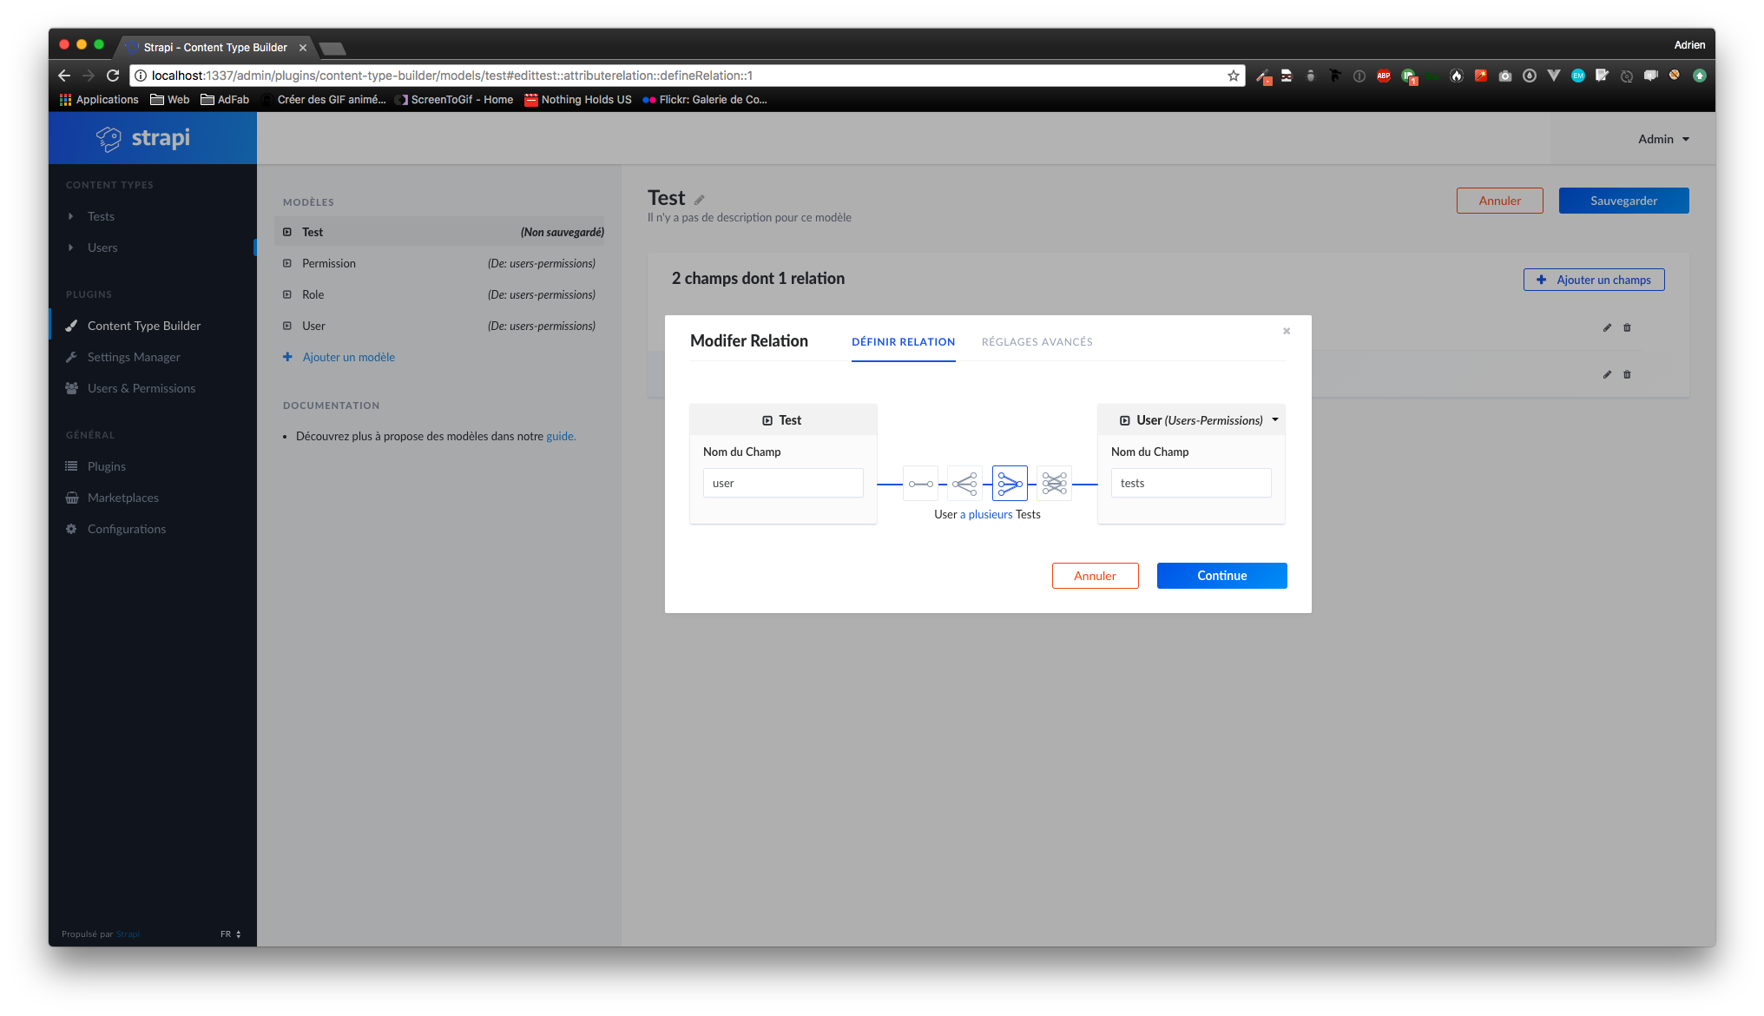The image size is (1764, 1016).
Task: Click the Continue button in the modal
Action: 1221,575
